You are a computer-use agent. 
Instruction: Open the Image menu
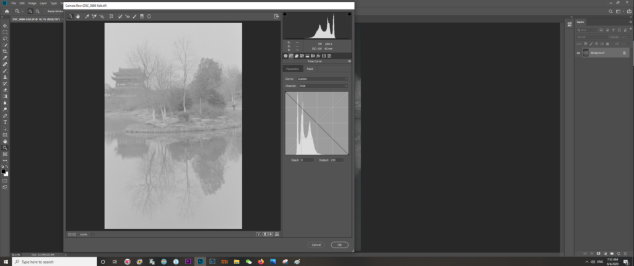32,3
